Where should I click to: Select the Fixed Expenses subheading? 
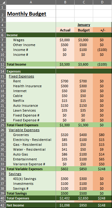point(21,76)
